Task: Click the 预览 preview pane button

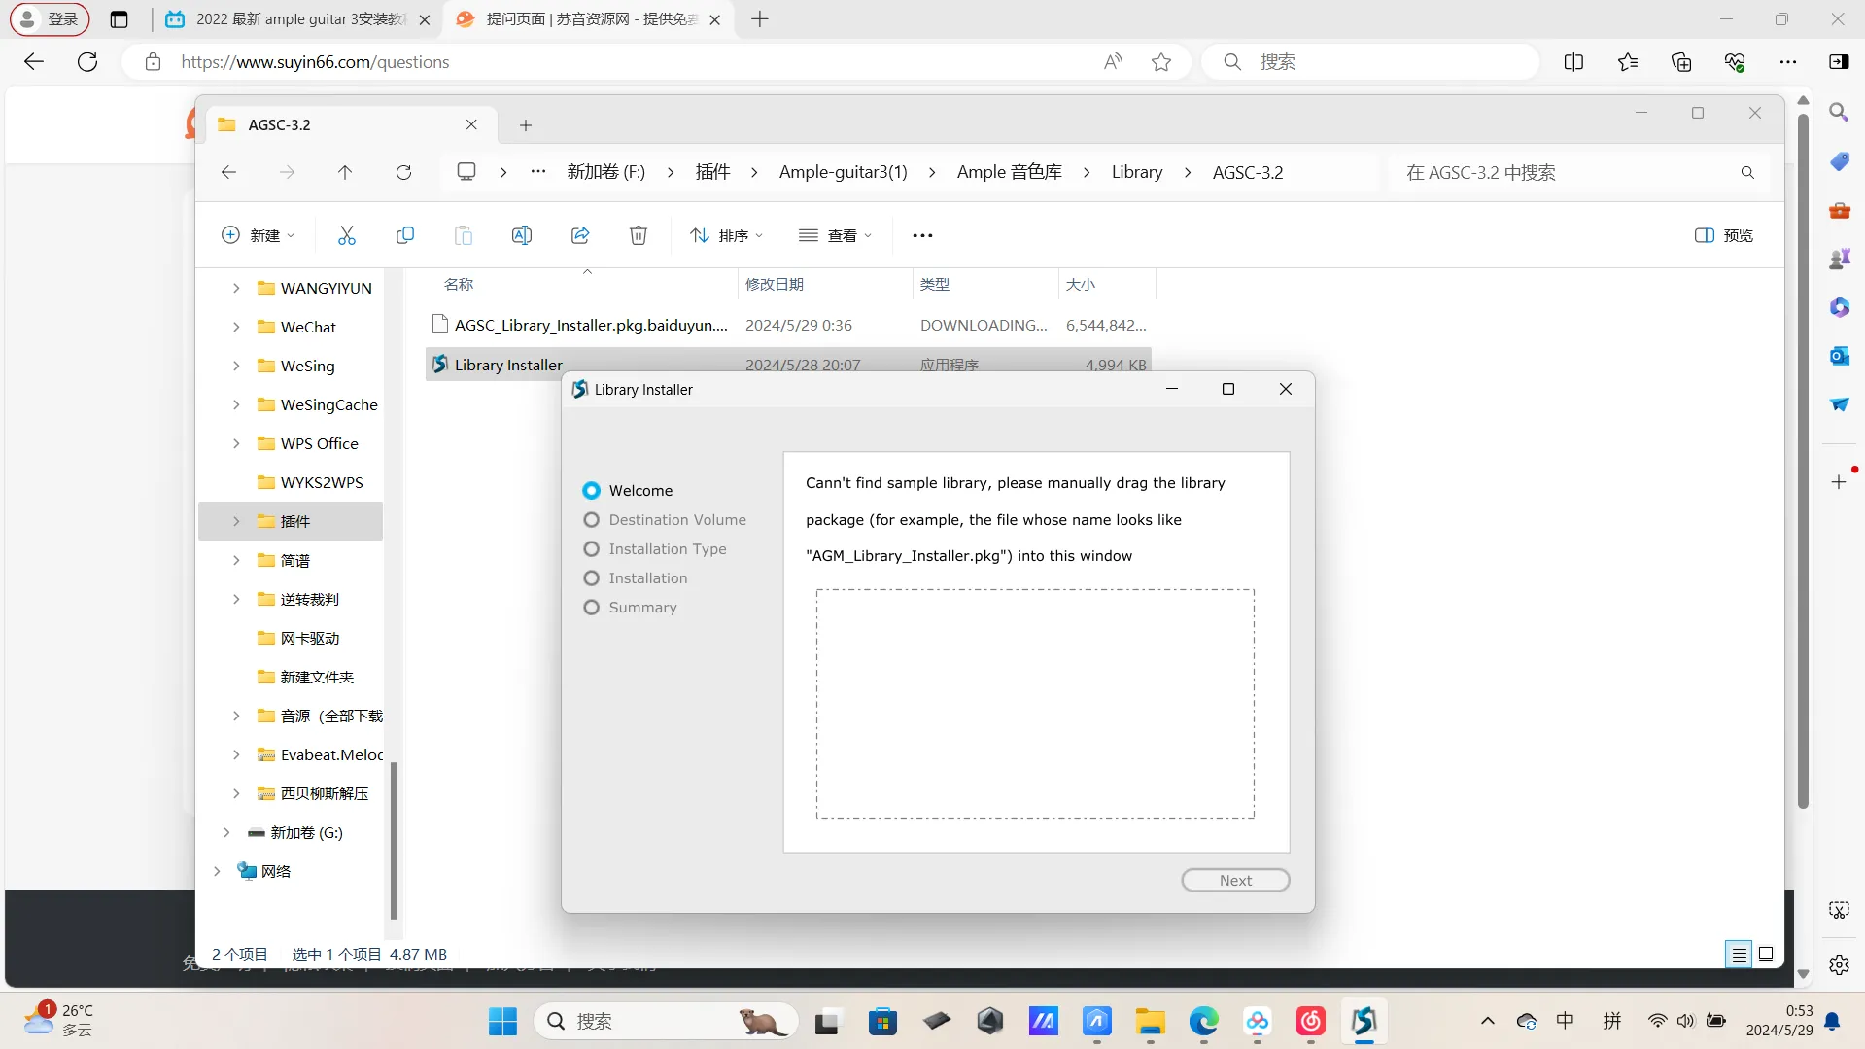Action: 1723,235
